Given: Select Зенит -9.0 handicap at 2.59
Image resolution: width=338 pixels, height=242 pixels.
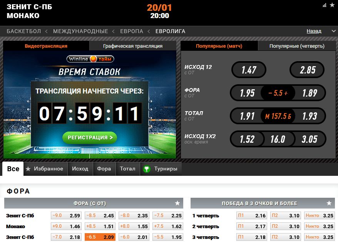Looking at the screenshot, I should [x=66, y=215].
